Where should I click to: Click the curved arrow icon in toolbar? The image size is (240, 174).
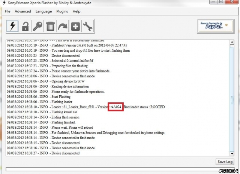[63, 26]
